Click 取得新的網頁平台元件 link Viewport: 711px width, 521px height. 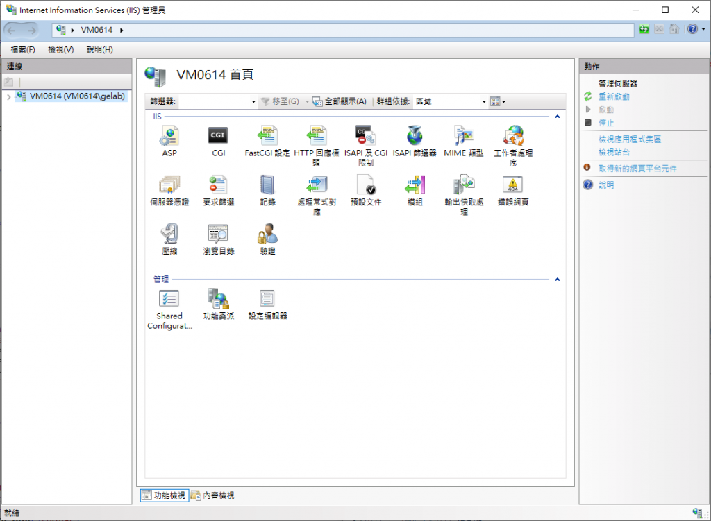637,169
